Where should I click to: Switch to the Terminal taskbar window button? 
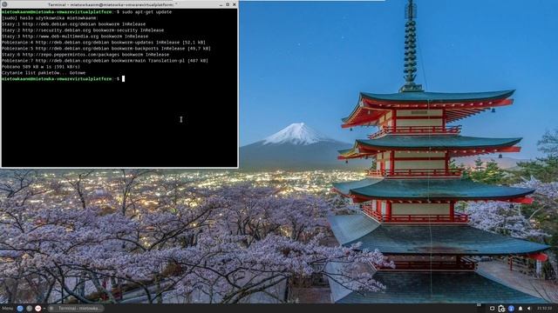coord(76,309)
